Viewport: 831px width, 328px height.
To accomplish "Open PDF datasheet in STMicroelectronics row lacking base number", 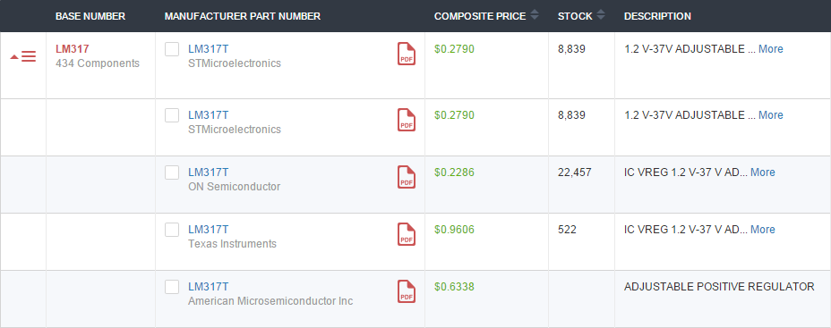I will pyautogui.click(x=407, y=120).
